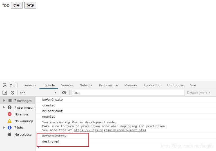Viewport: 216px width, 151px height.
Task: Click the foo text on page
Action: tap(6, 5)
